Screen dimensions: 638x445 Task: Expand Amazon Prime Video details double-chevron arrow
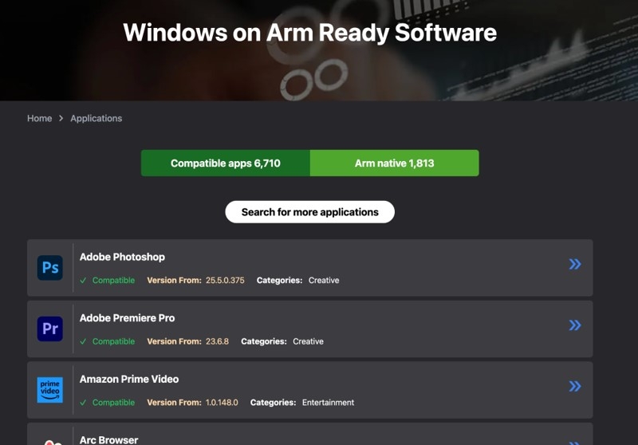pos(575,386)
